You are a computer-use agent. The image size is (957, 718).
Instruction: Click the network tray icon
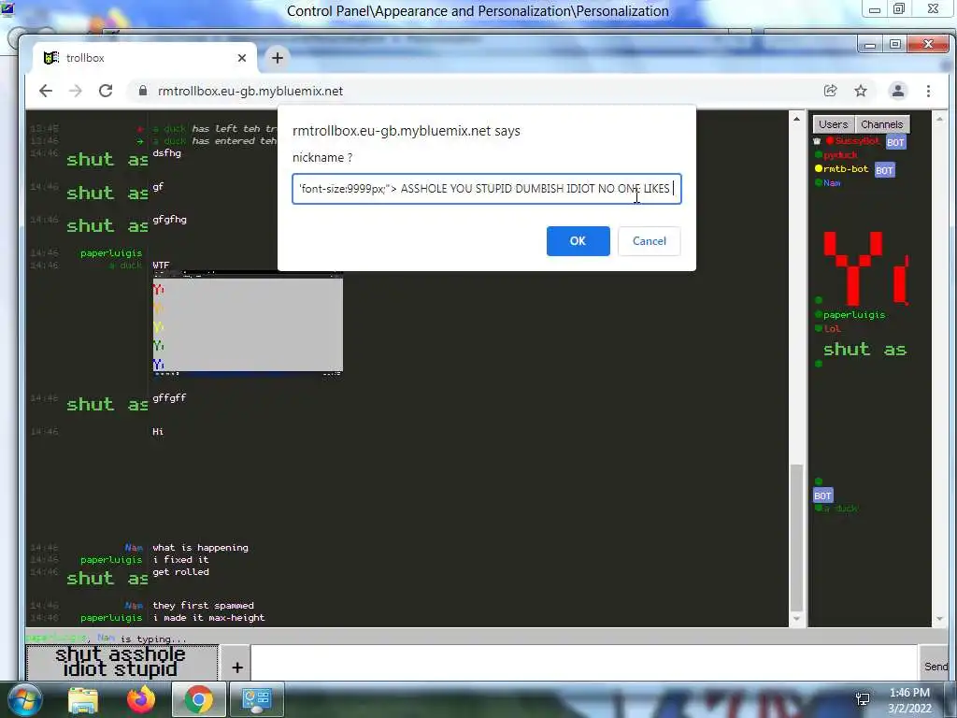pos(863,699)
